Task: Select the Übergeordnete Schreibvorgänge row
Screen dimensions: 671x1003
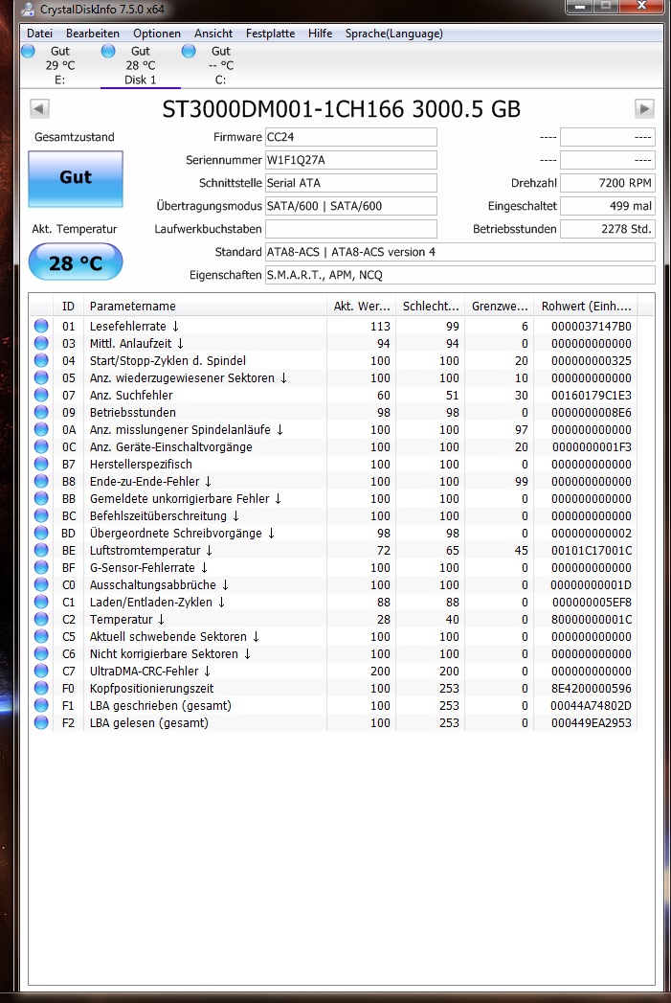Action: [333, 534]
